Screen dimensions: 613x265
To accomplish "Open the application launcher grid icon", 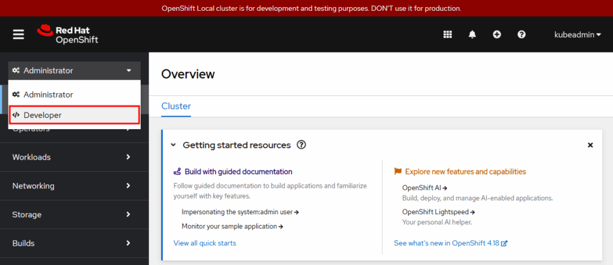I will 447,35.
